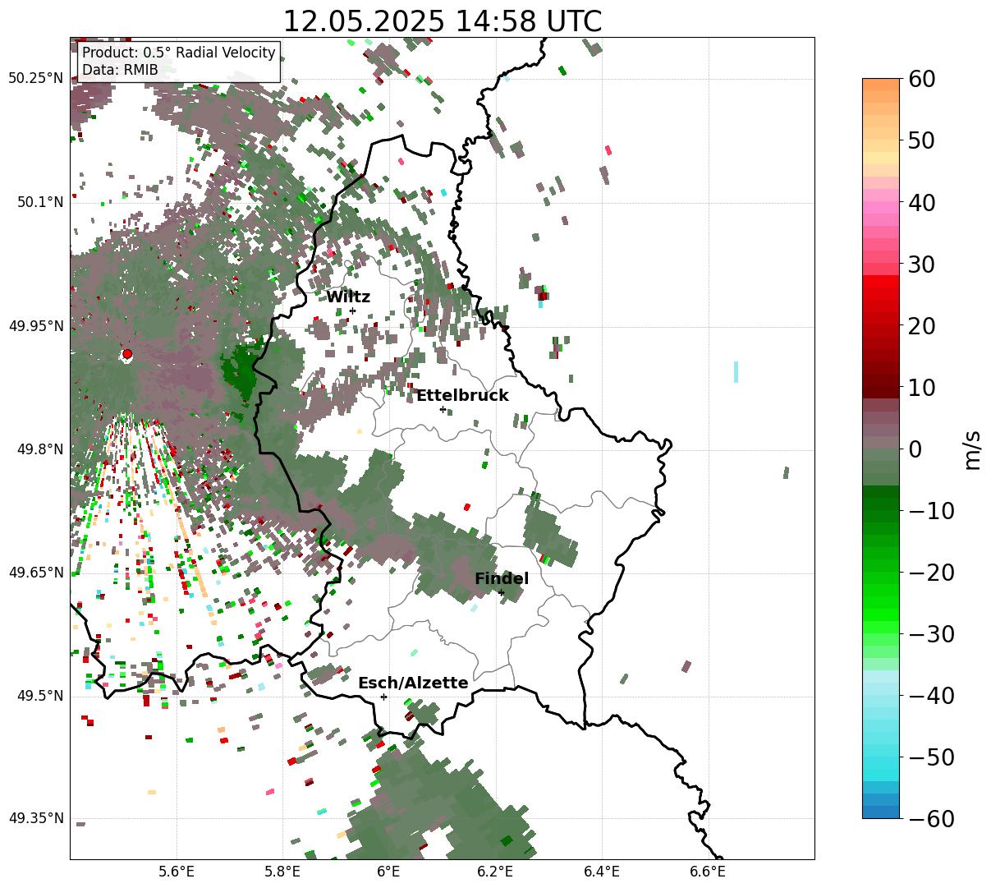Select the Esch/Alzette city label
The width and height of the screenshot is (991, 888).
(413, 683)
